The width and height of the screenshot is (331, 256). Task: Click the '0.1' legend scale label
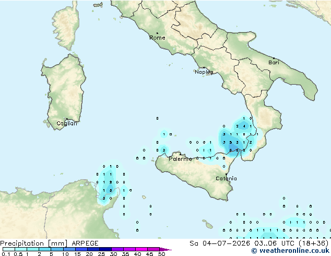pos(6,254)
